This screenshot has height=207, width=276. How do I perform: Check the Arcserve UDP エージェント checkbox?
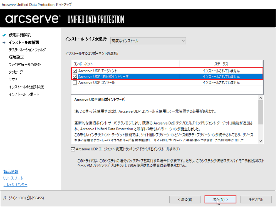pos(75,71)
